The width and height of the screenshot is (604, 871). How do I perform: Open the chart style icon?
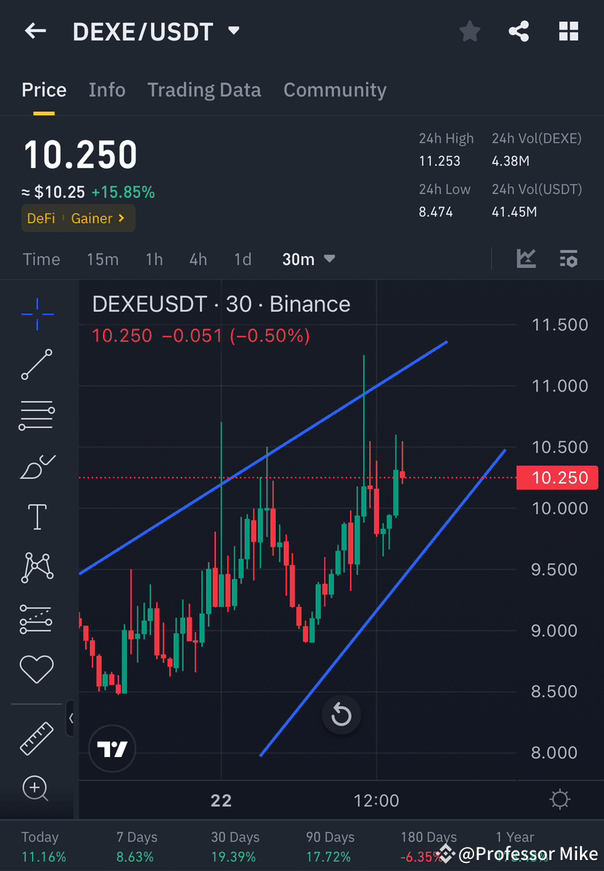pos(526,258)
